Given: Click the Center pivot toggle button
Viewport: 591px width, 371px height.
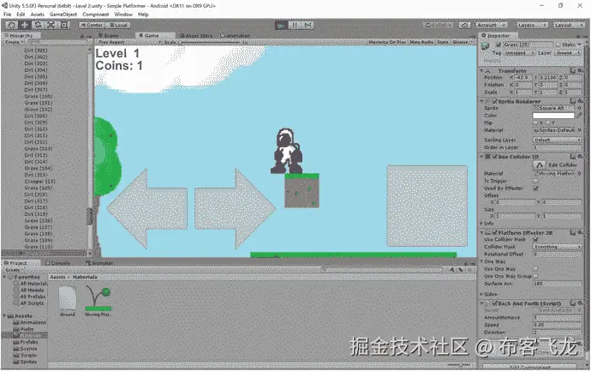Looking at the screenshot, I should point(92,25).
